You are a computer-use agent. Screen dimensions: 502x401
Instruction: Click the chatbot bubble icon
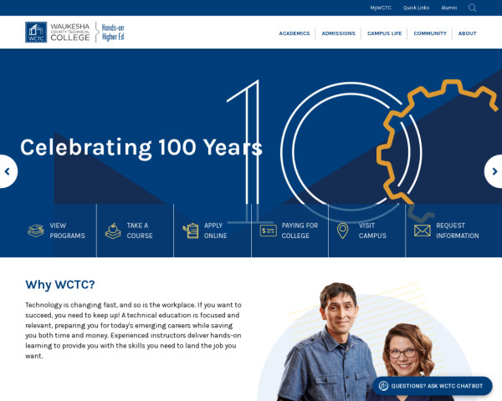click(383, 386)
